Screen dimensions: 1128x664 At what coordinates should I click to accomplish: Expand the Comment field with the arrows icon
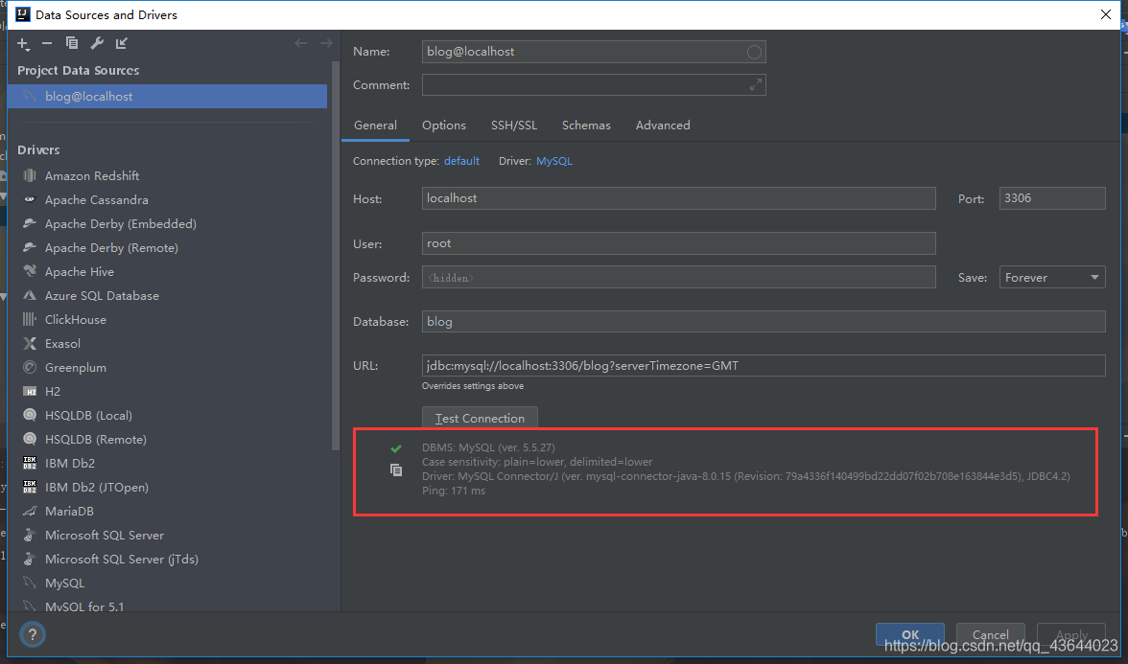756,84
